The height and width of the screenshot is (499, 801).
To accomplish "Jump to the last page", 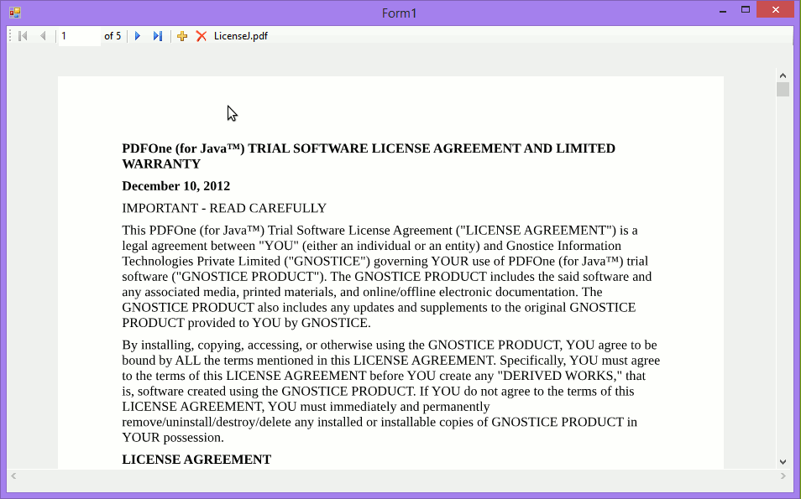I will (x=157, y=35).
